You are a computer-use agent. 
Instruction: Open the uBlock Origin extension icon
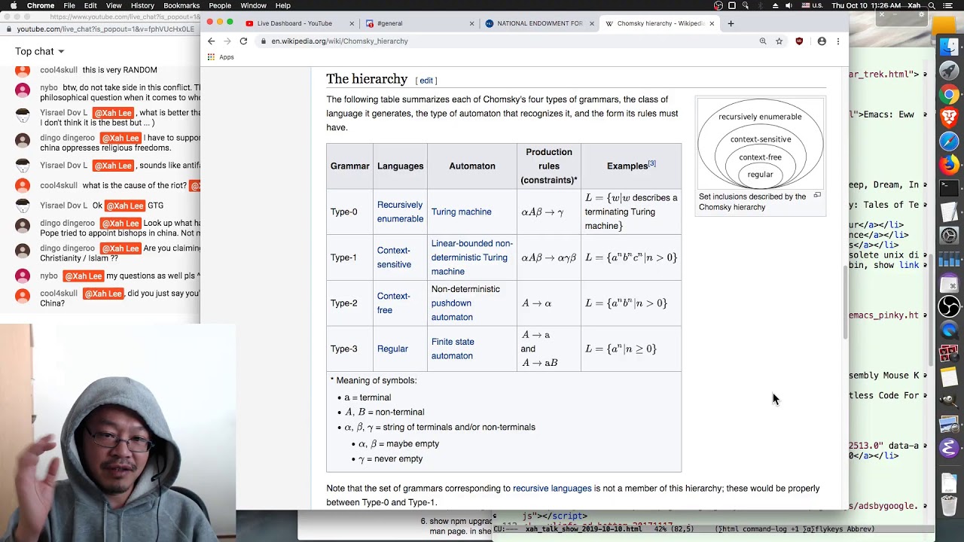click(x=799, y=41)
